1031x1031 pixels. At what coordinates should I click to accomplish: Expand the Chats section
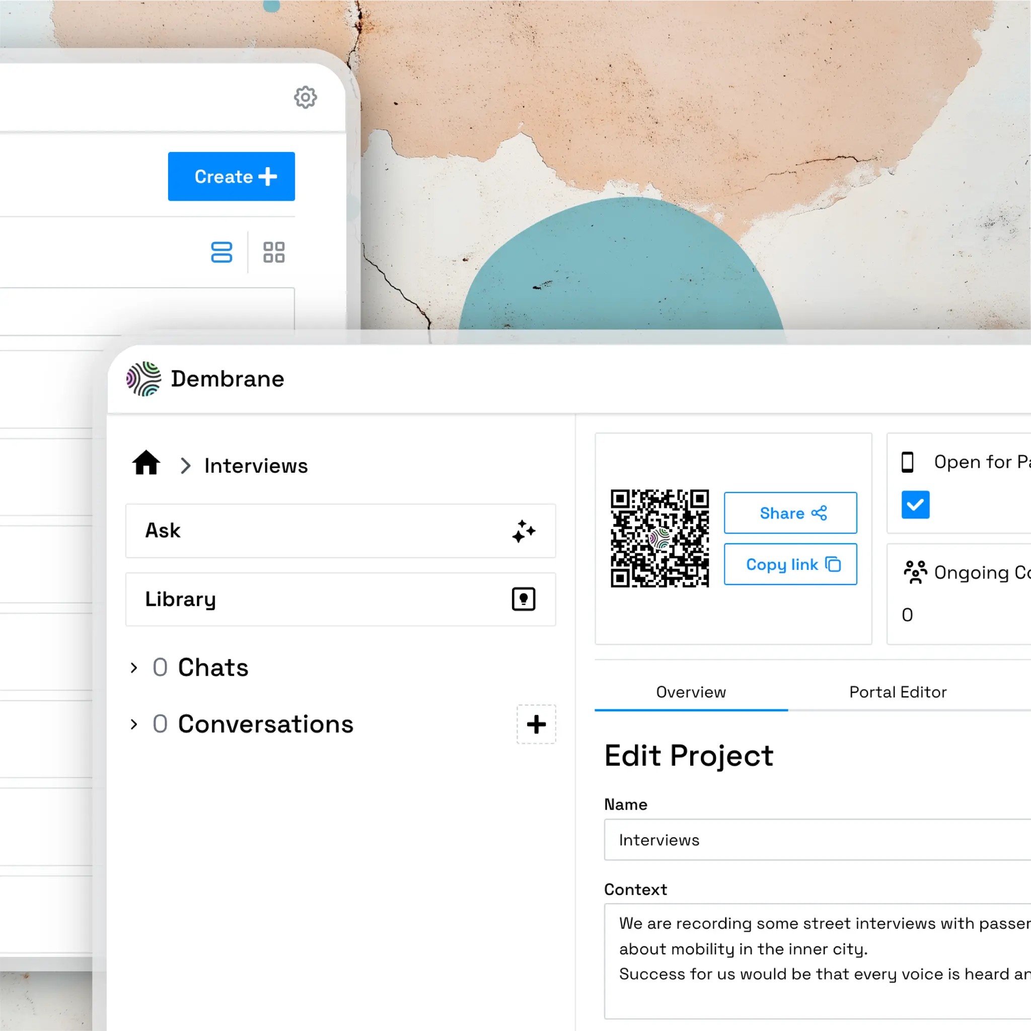click(x=134, y=668)
